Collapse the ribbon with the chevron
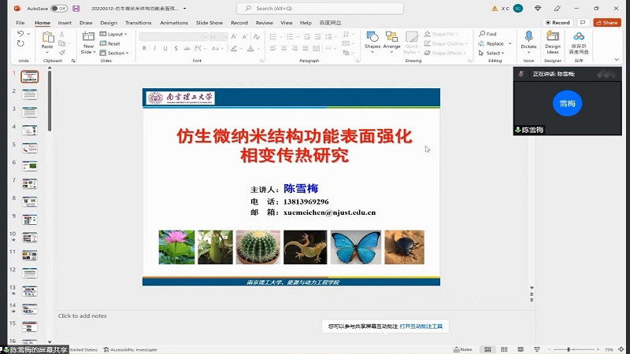 [x=617, y=60]
